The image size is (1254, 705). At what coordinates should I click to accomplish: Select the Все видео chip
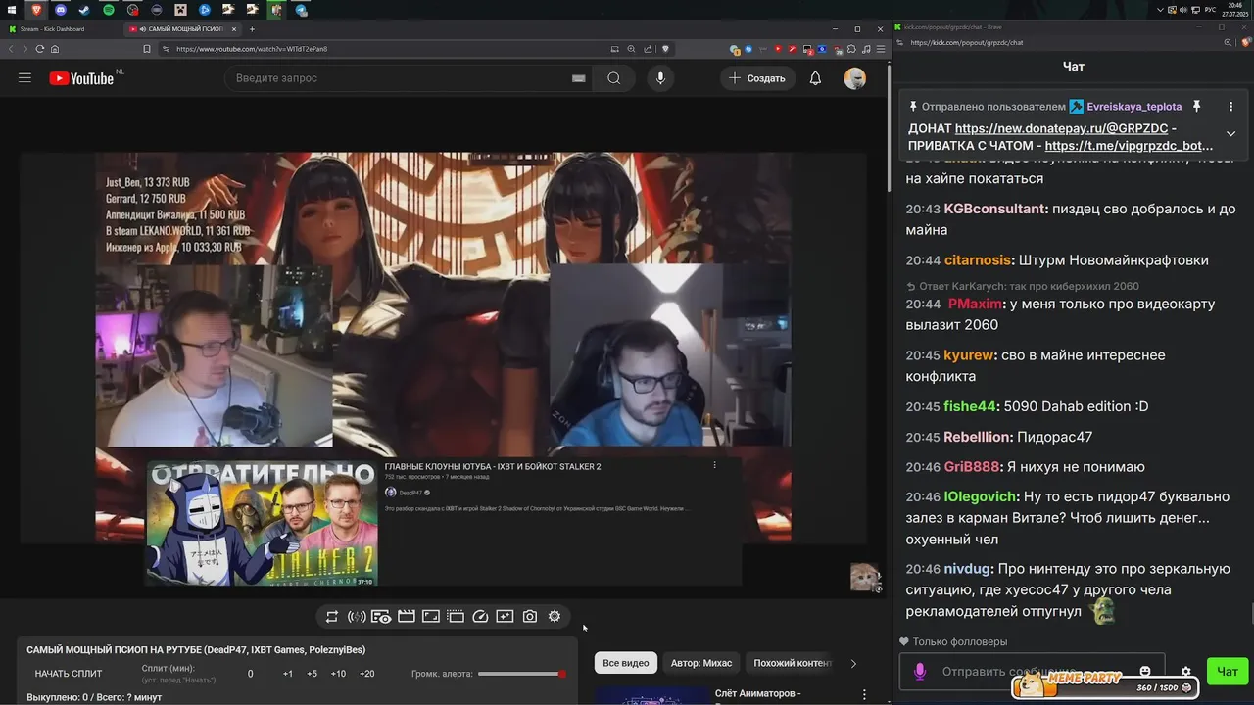pos(625,663)
